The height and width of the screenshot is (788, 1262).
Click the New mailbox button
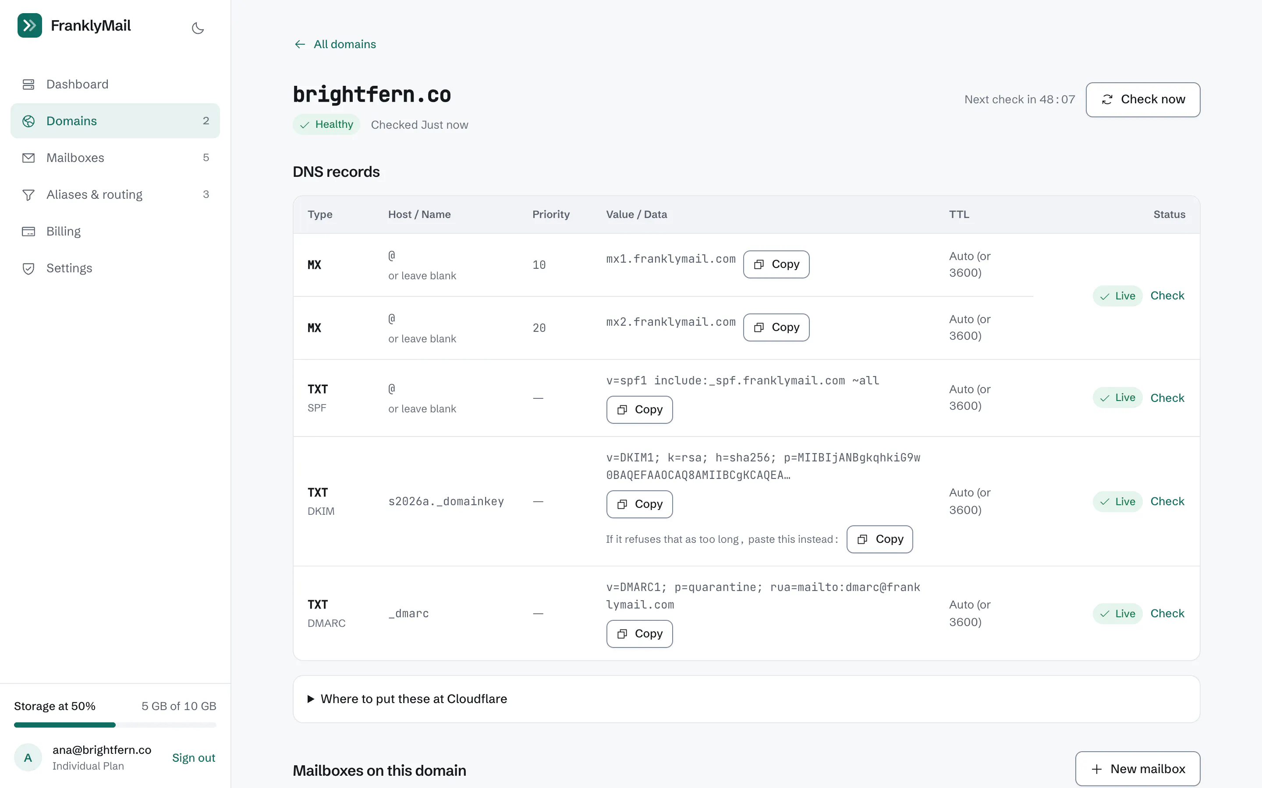[1138, 769]
